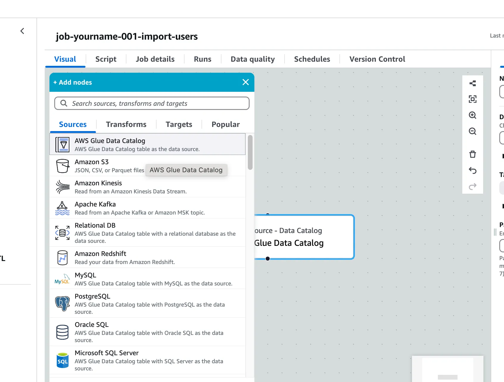
Task: Fit the graph to view icon
Action: (472, 99)
